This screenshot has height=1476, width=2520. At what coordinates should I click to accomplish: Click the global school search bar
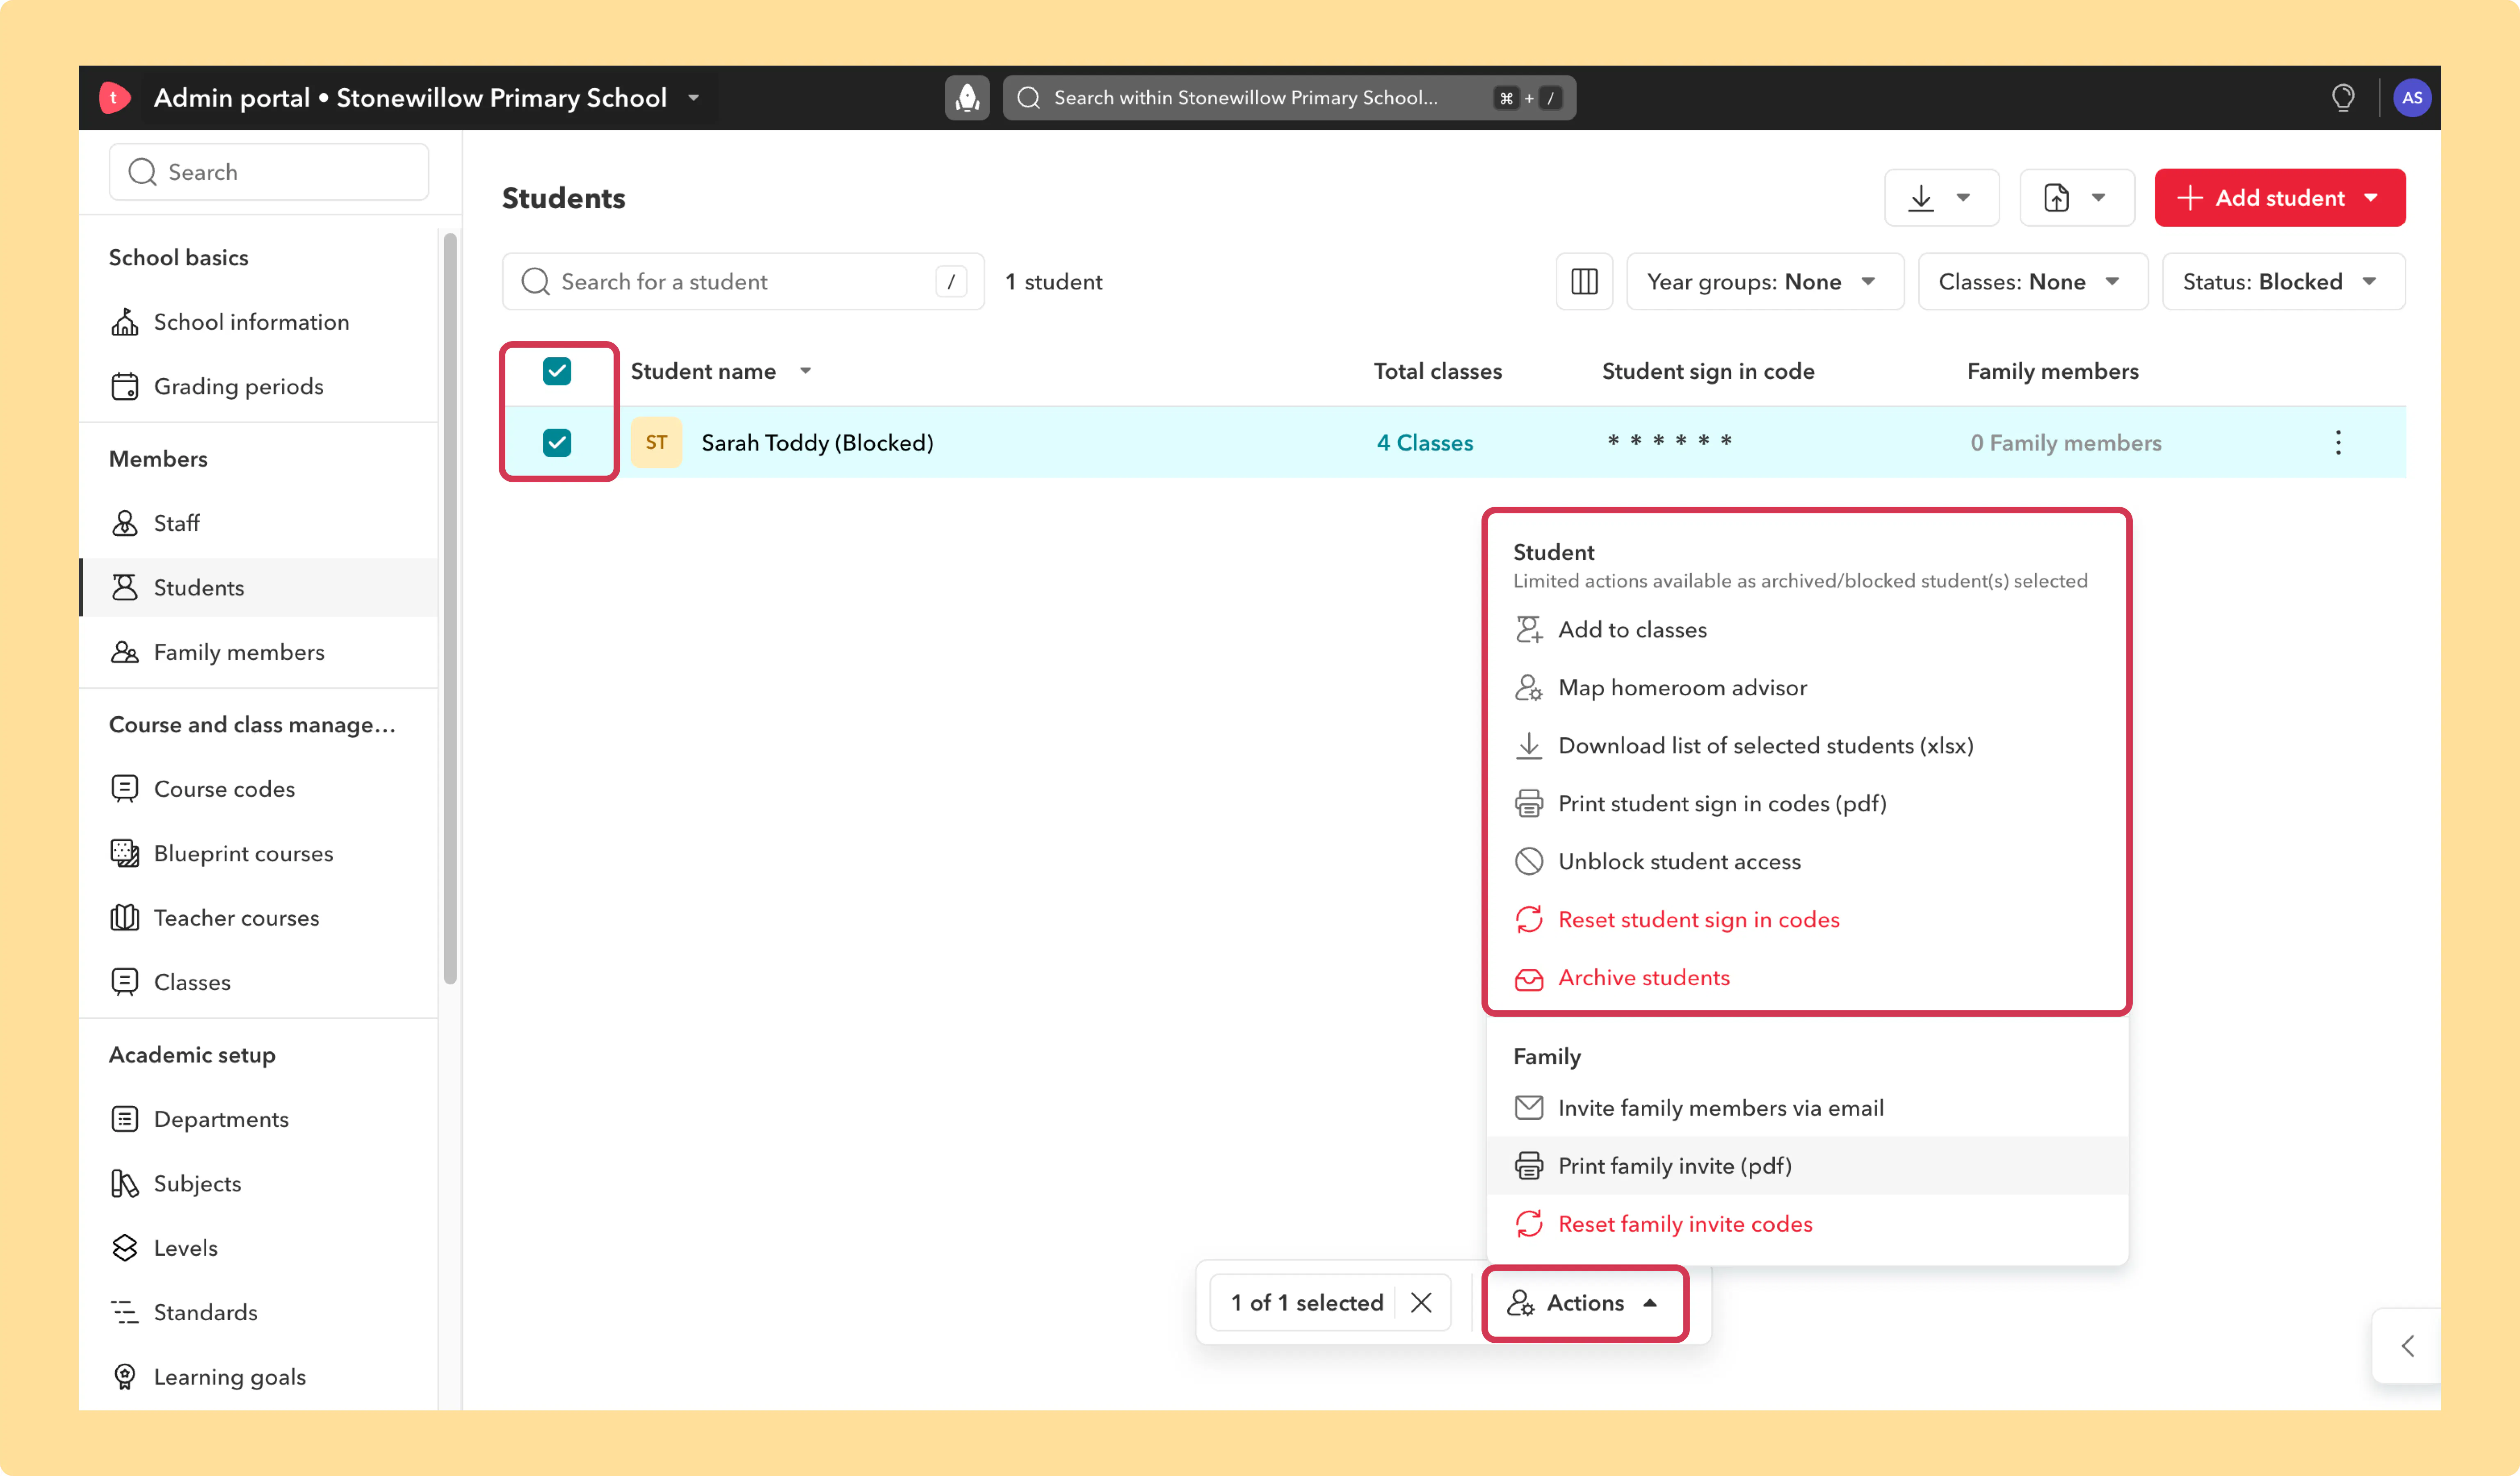click(1289, 98)
